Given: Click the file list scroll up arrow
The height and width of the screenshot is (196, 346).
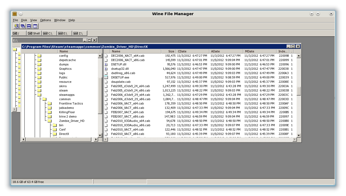Looking at the screenshot, I should pos(299,56).
